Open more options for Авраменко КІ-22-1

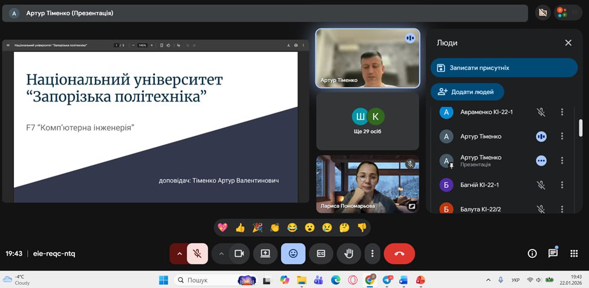562,112
